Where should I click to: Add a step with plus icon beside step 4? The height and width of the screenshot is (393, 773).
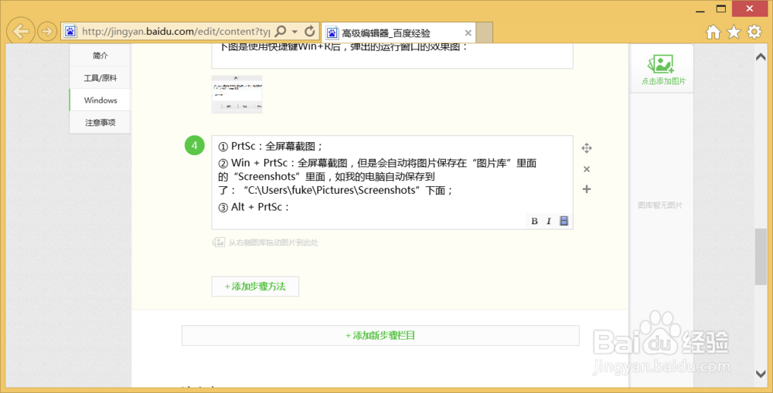(587, 189)
